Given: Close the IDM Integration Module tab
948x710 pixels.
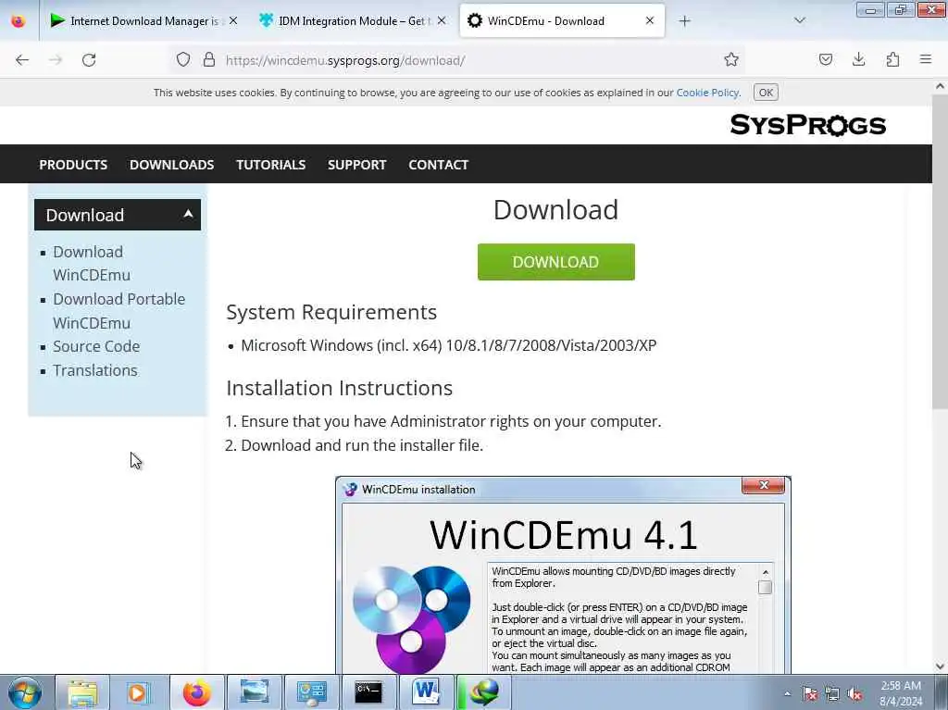Looking at the screenshot, I should coord(442,20).
